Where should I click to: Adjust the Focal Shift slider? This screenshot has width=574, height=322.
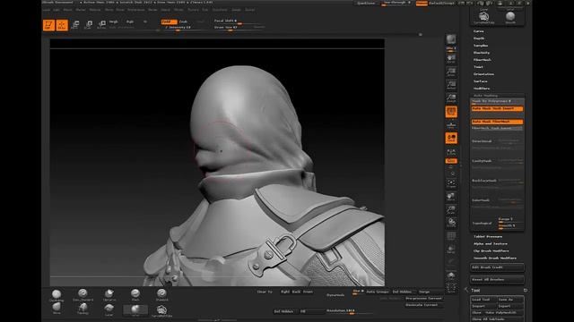click(x=239, y=21)
